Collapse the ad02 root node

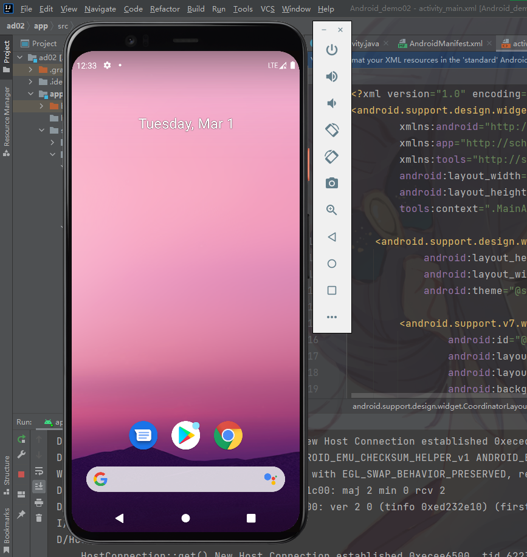pyautogui.click(x=20, y=57)
